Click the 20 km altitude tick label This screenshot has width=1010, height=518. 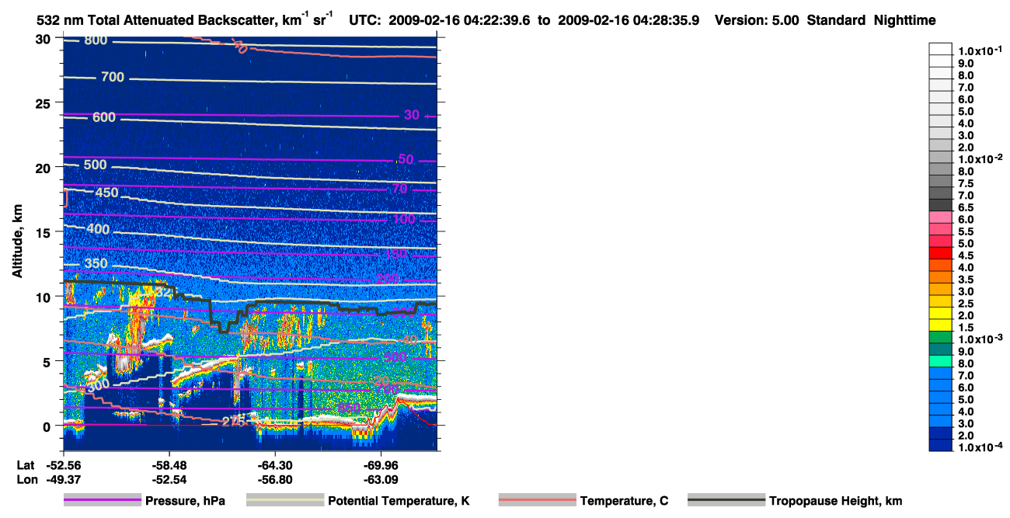click(44, 167)
